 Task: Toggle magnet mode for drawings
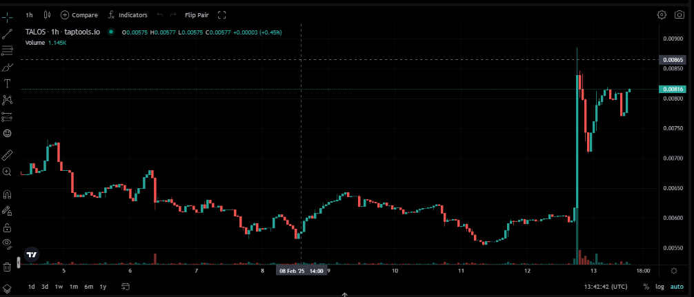[x=7, y=194]
